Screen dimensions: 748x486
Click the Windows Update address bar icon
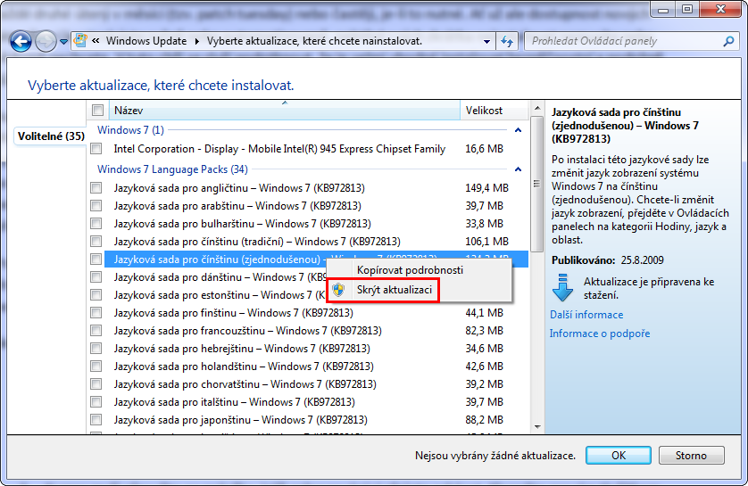[80, 40]
